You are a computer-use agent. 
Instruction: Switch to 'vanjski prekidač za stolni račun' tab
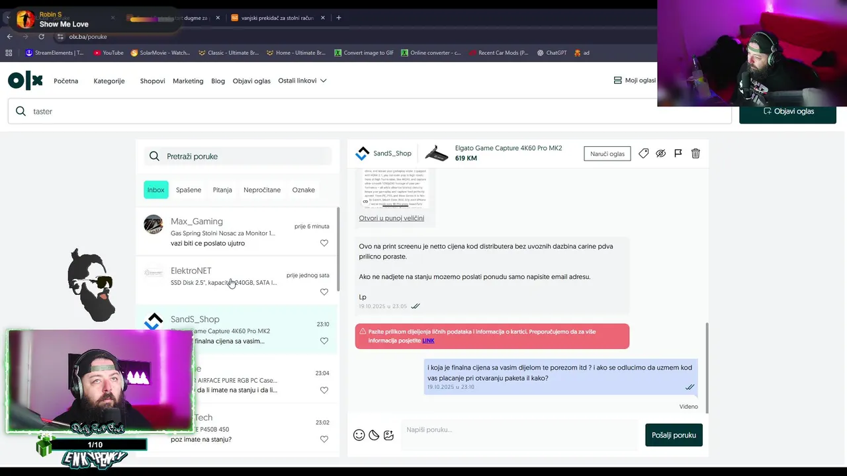[277, 18]
